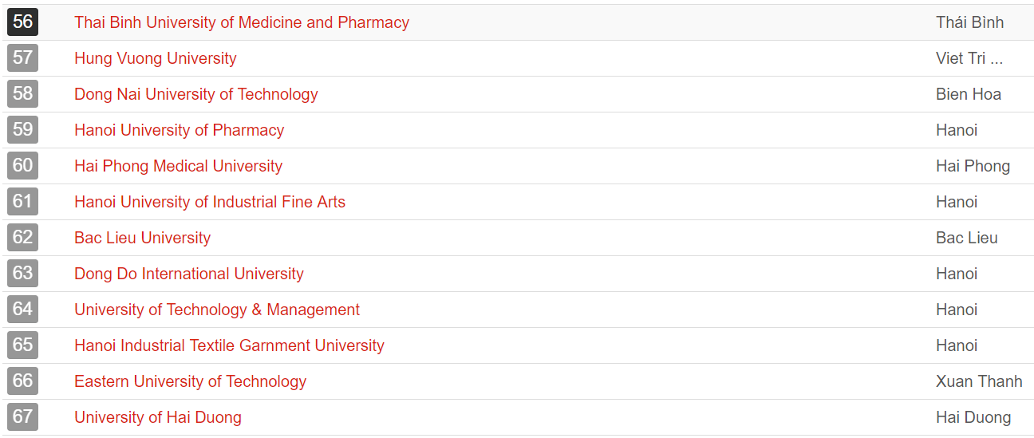Open University of Technology & Management

pyautogui.click(x=216, y=310)
